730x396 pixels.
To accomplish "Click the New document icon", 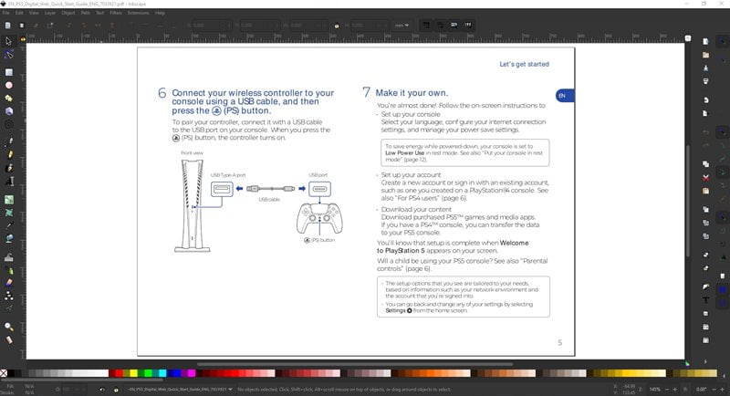I will point(705,42).
